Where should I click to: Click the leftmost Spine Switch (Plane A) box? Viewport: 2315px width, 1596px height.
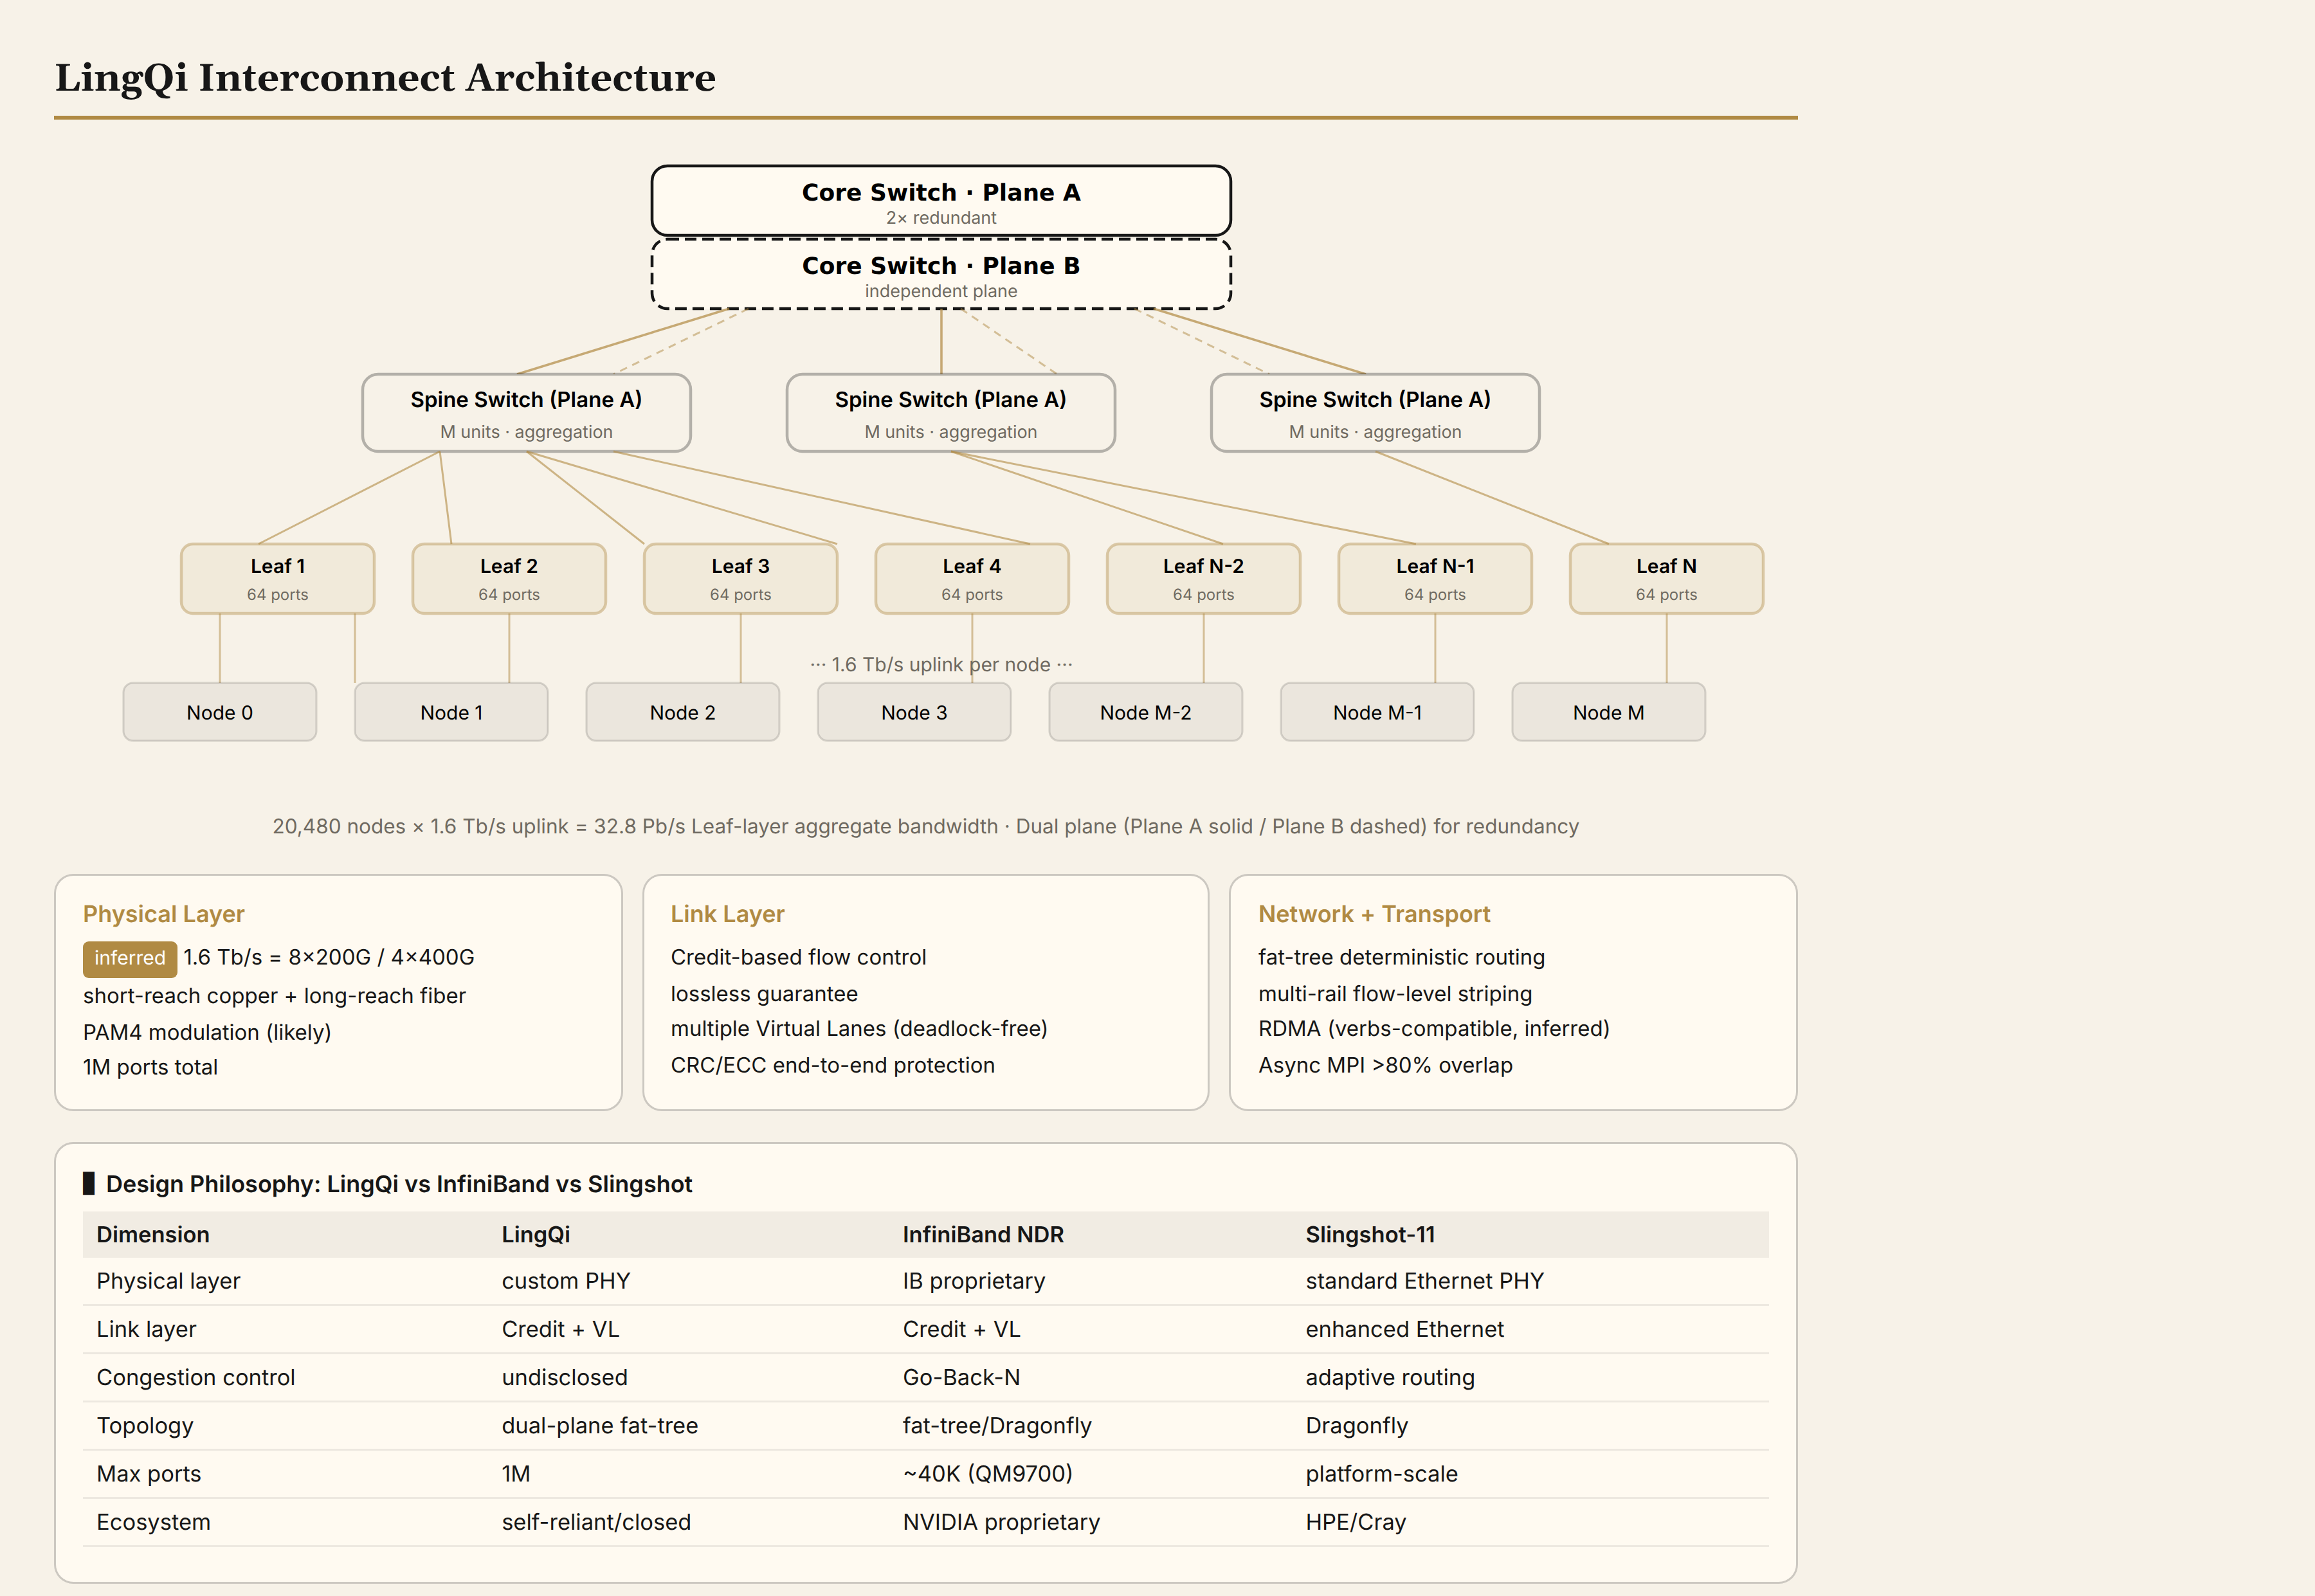526,413
